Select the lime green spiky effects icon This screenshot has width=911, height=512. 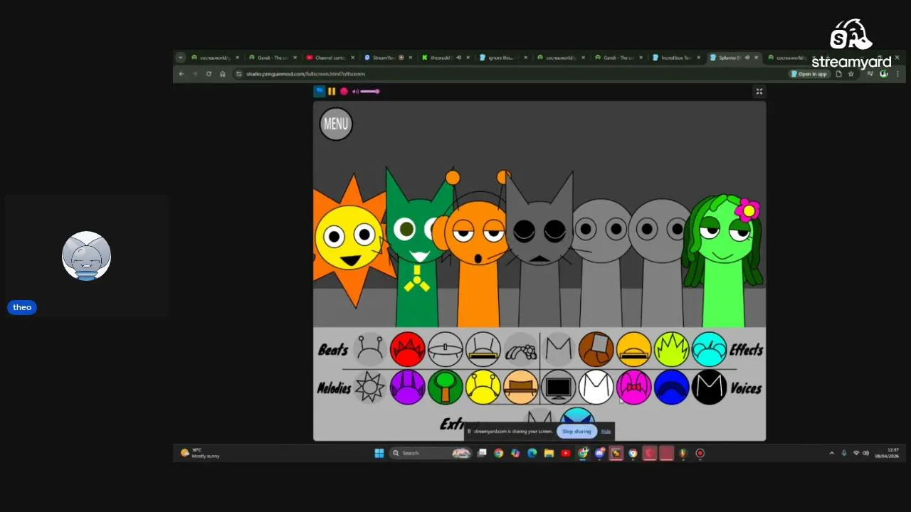click(672, 349)
